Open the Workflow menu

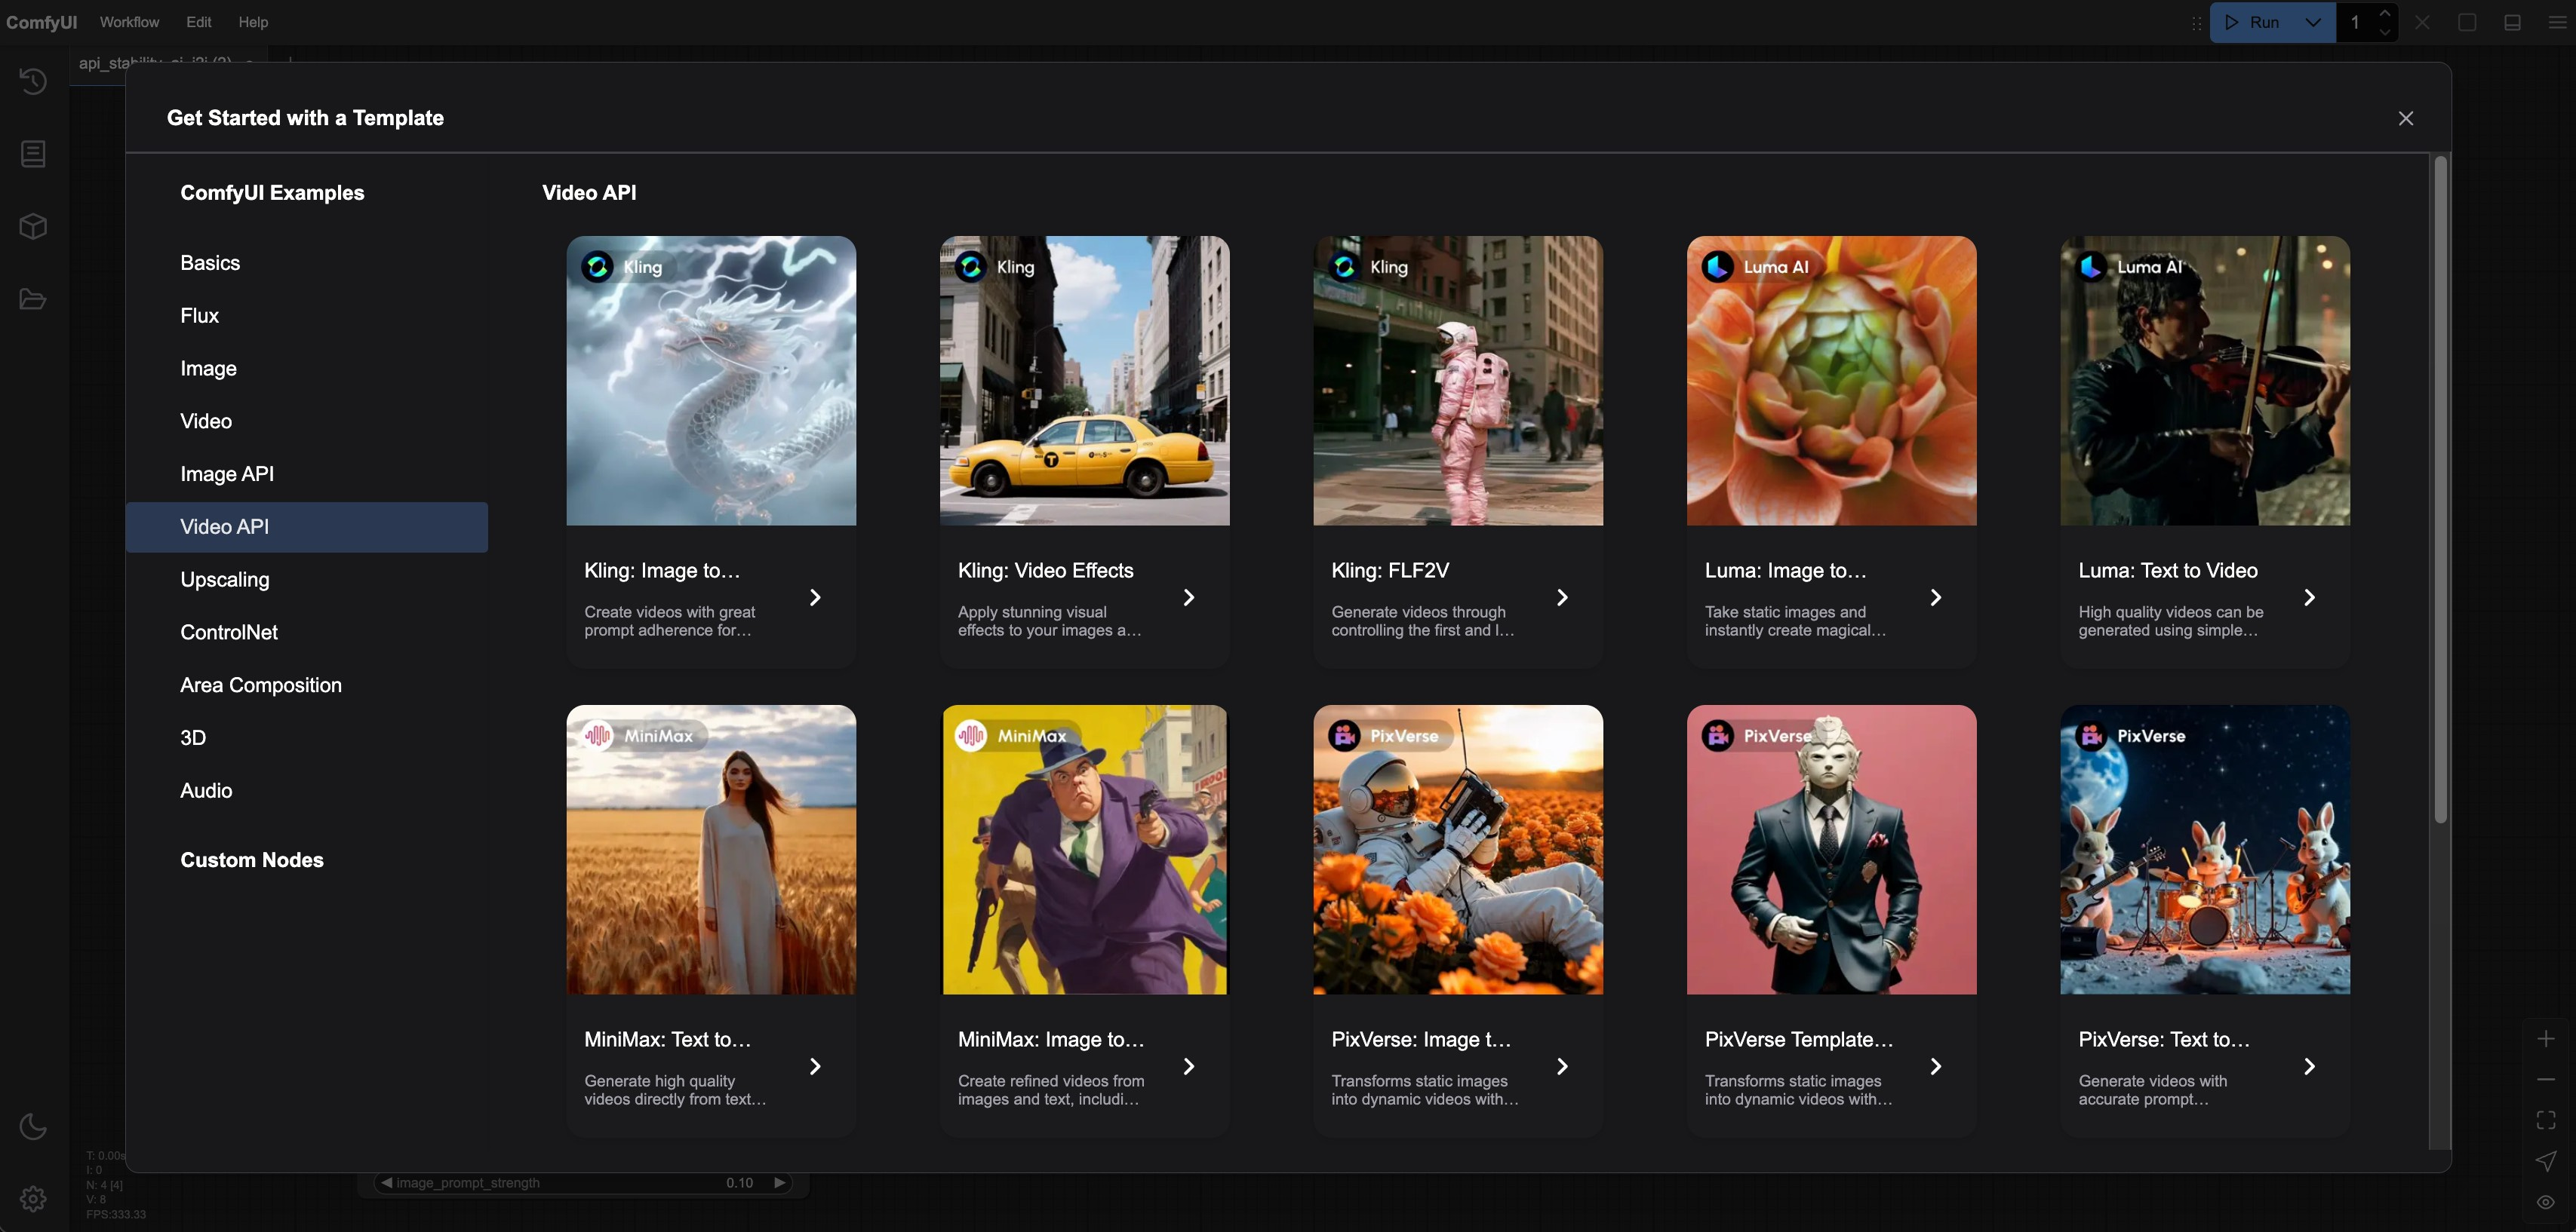click(x=129, y=22)
